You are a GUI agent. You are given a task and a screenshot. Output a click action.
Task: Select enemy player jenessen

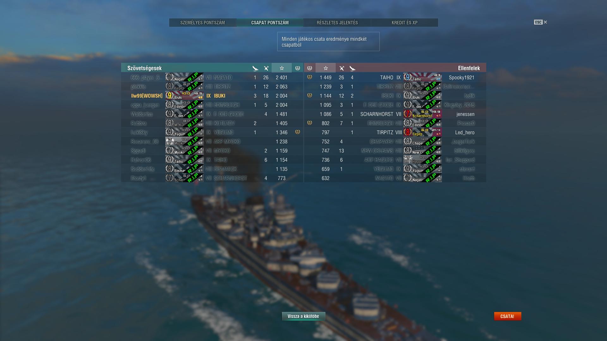click(x=465, y=114)
